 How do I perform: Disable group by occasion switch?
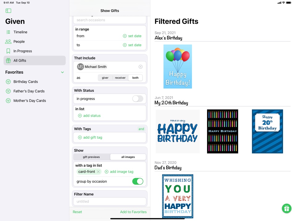(x=138, y=181)
